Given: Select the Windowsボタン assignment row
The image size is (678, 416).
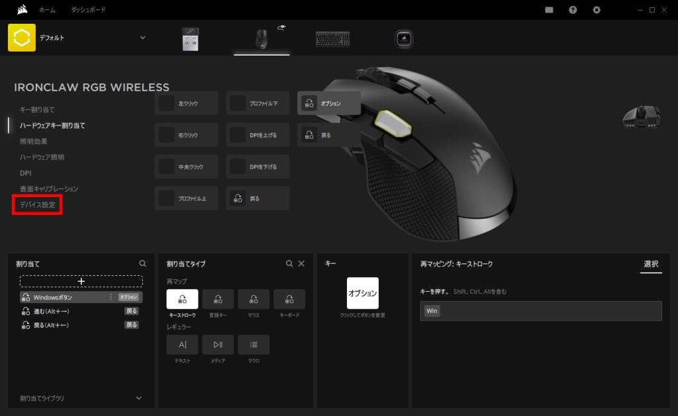Looking at the screenshot, I should point(81,297).
